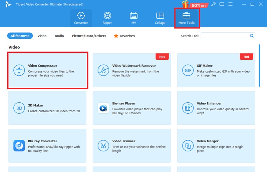Click 'Trim or cut your videos' description
Viewport: 267px width, 172px height.
[x=139, y=149]
